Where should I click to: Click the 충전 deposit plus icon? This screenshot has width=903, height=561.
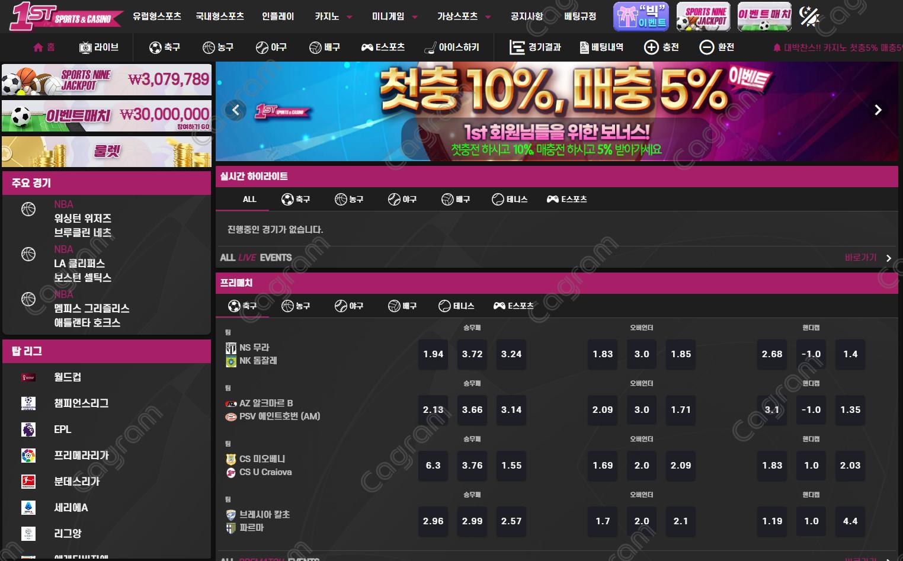(651, 47)
